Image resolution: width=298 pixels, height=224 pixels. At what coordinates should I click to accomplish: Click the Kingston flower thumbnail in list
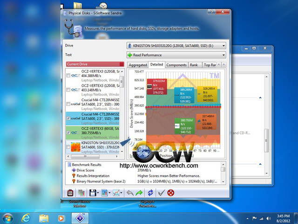coord(75,147)
